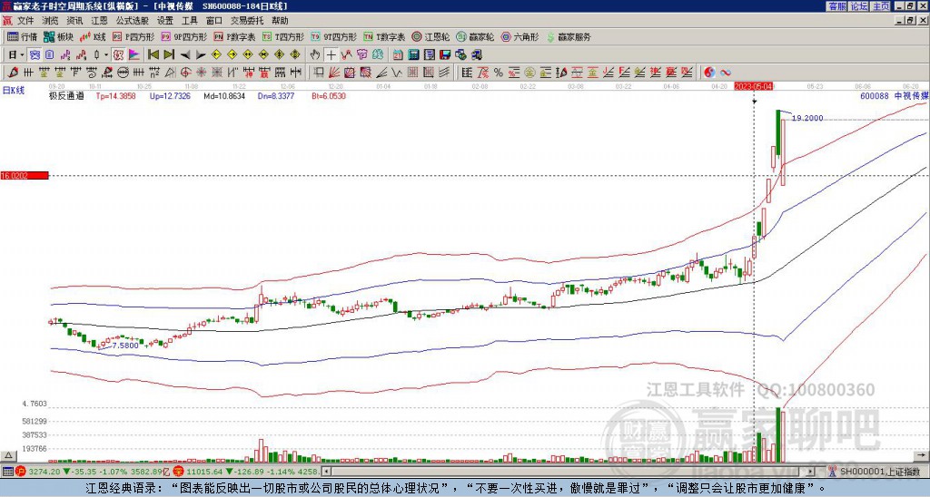Click the black right arrow icon

(x=201, y=55)
